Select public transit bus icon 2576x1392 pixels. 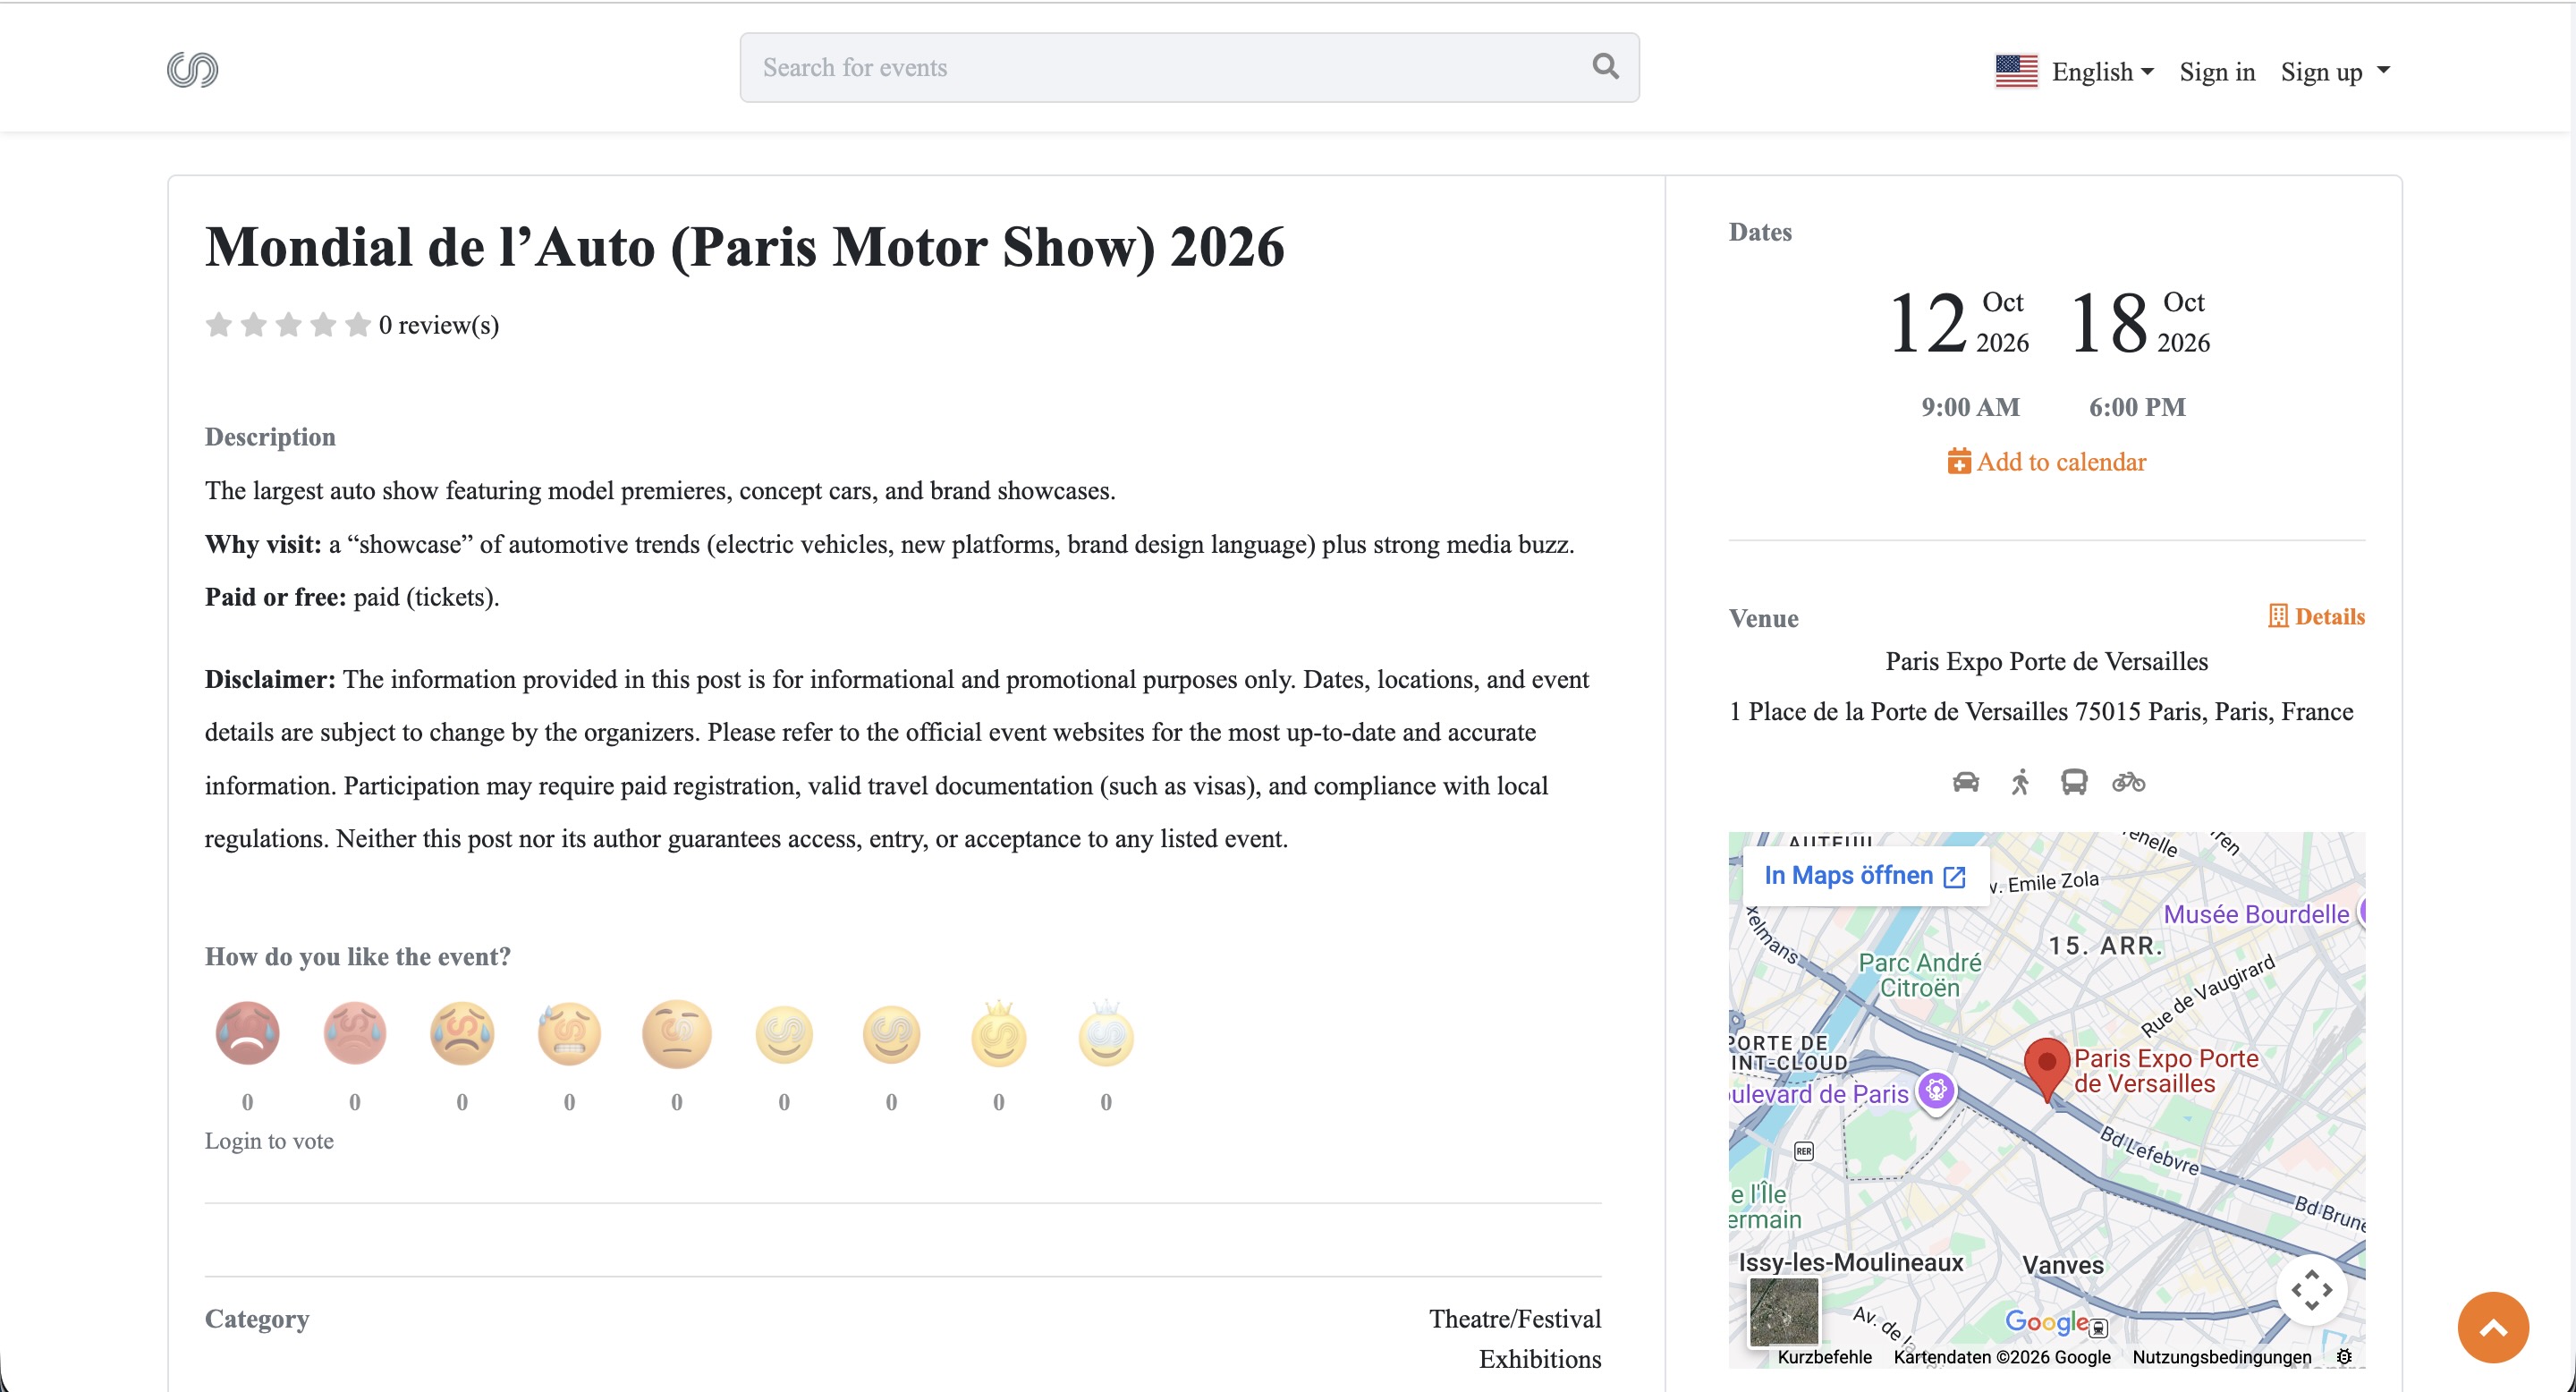pyautogui.click(x=2074, y=782)
